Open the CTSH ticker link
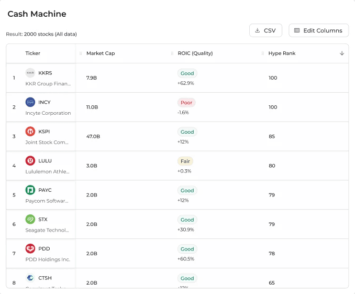355x294 pixels. (x=45, y=278)
